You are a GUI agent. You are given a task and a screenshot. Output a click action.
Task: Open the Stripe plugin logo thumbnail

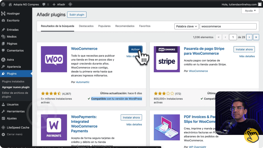[167, 59]
